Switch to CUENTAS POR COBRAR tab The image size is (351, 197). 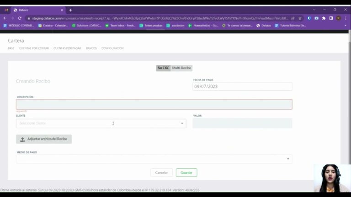coord(34,48)
